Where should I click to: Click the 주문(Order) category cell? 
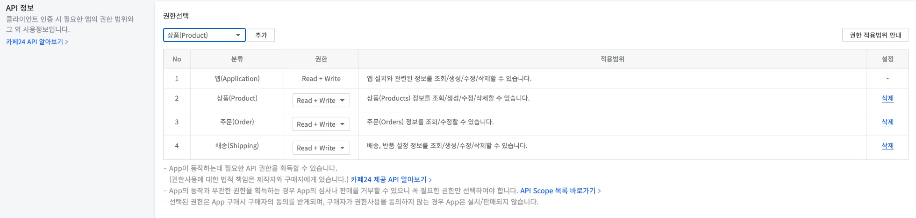click(x=237, y=122)
